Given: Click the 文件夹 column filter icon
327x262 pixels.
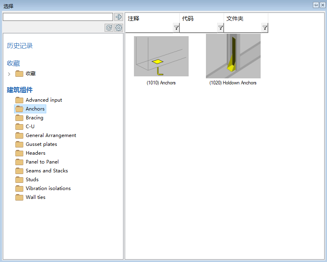Looking at the screenshot, I should [265, 28].
